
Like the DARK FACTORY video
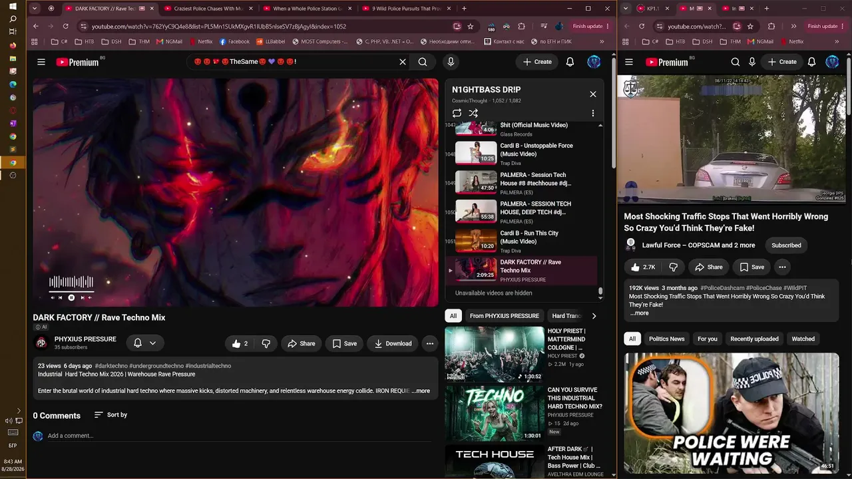tap(240, 343)
